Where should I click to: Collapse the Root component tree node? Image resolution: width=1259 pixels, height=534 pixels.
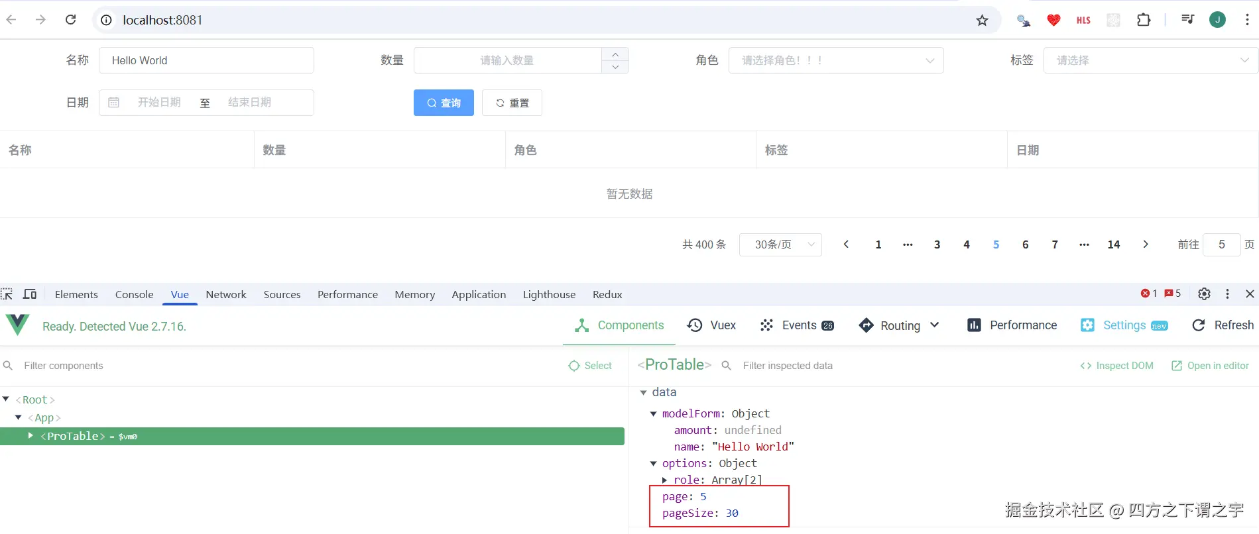point(6,399)
